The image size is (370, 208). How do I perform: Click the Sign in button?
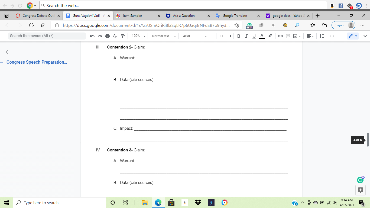(x=340, y=25)
